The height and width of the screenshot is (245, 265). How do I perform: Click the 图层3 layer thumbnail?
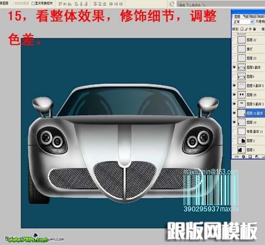[x=241, y=77]
